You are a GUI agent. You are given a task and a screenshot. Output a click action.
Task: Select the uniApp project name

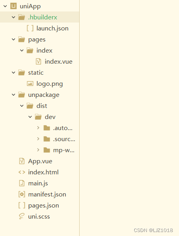(30, 6)
